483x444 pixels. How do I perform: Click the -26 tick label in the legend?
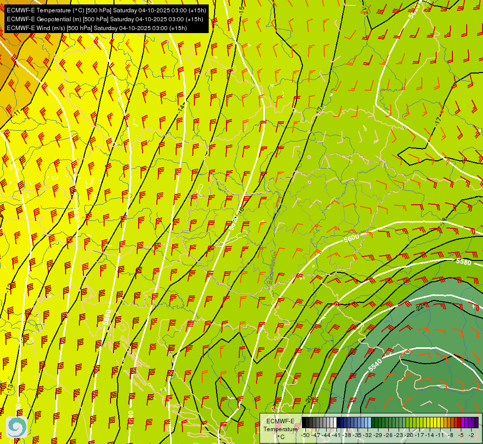[x=389, y=435]
